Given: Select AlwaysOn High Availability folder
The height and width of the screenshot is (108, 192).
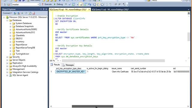Looking at the screenshot, I should pyautogui.click(x=25, y=66).
